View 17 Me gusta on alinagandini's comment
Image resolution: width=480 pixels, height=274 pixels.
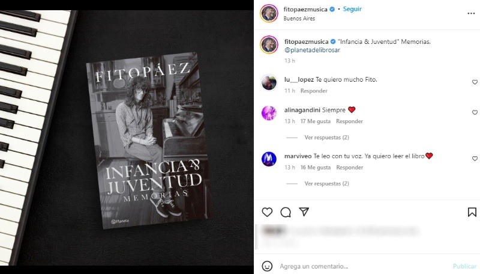(316, 121)
